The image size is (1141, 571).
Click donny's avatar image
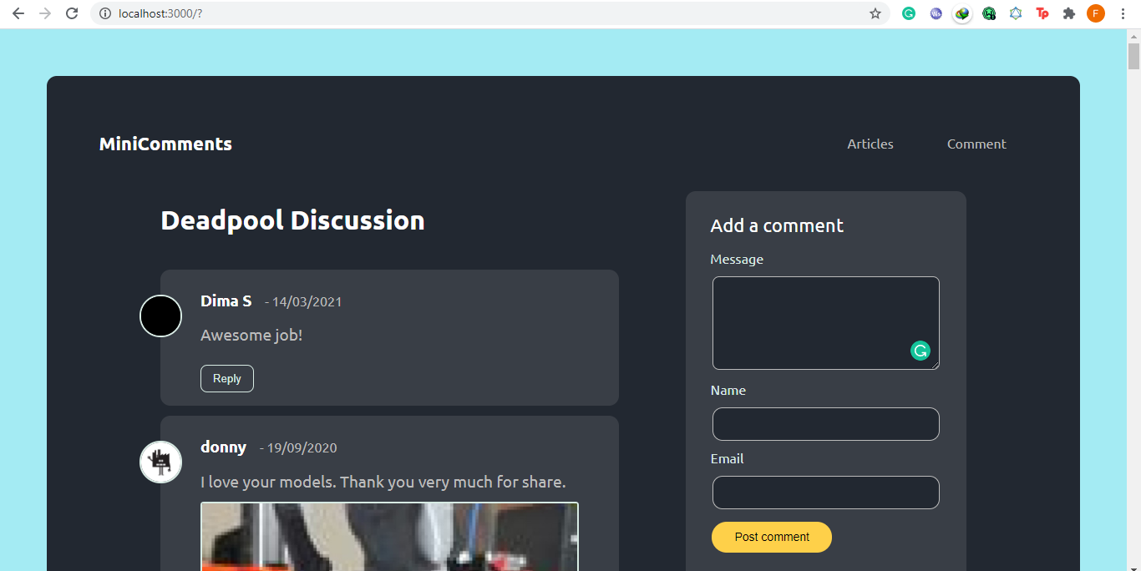160,462
